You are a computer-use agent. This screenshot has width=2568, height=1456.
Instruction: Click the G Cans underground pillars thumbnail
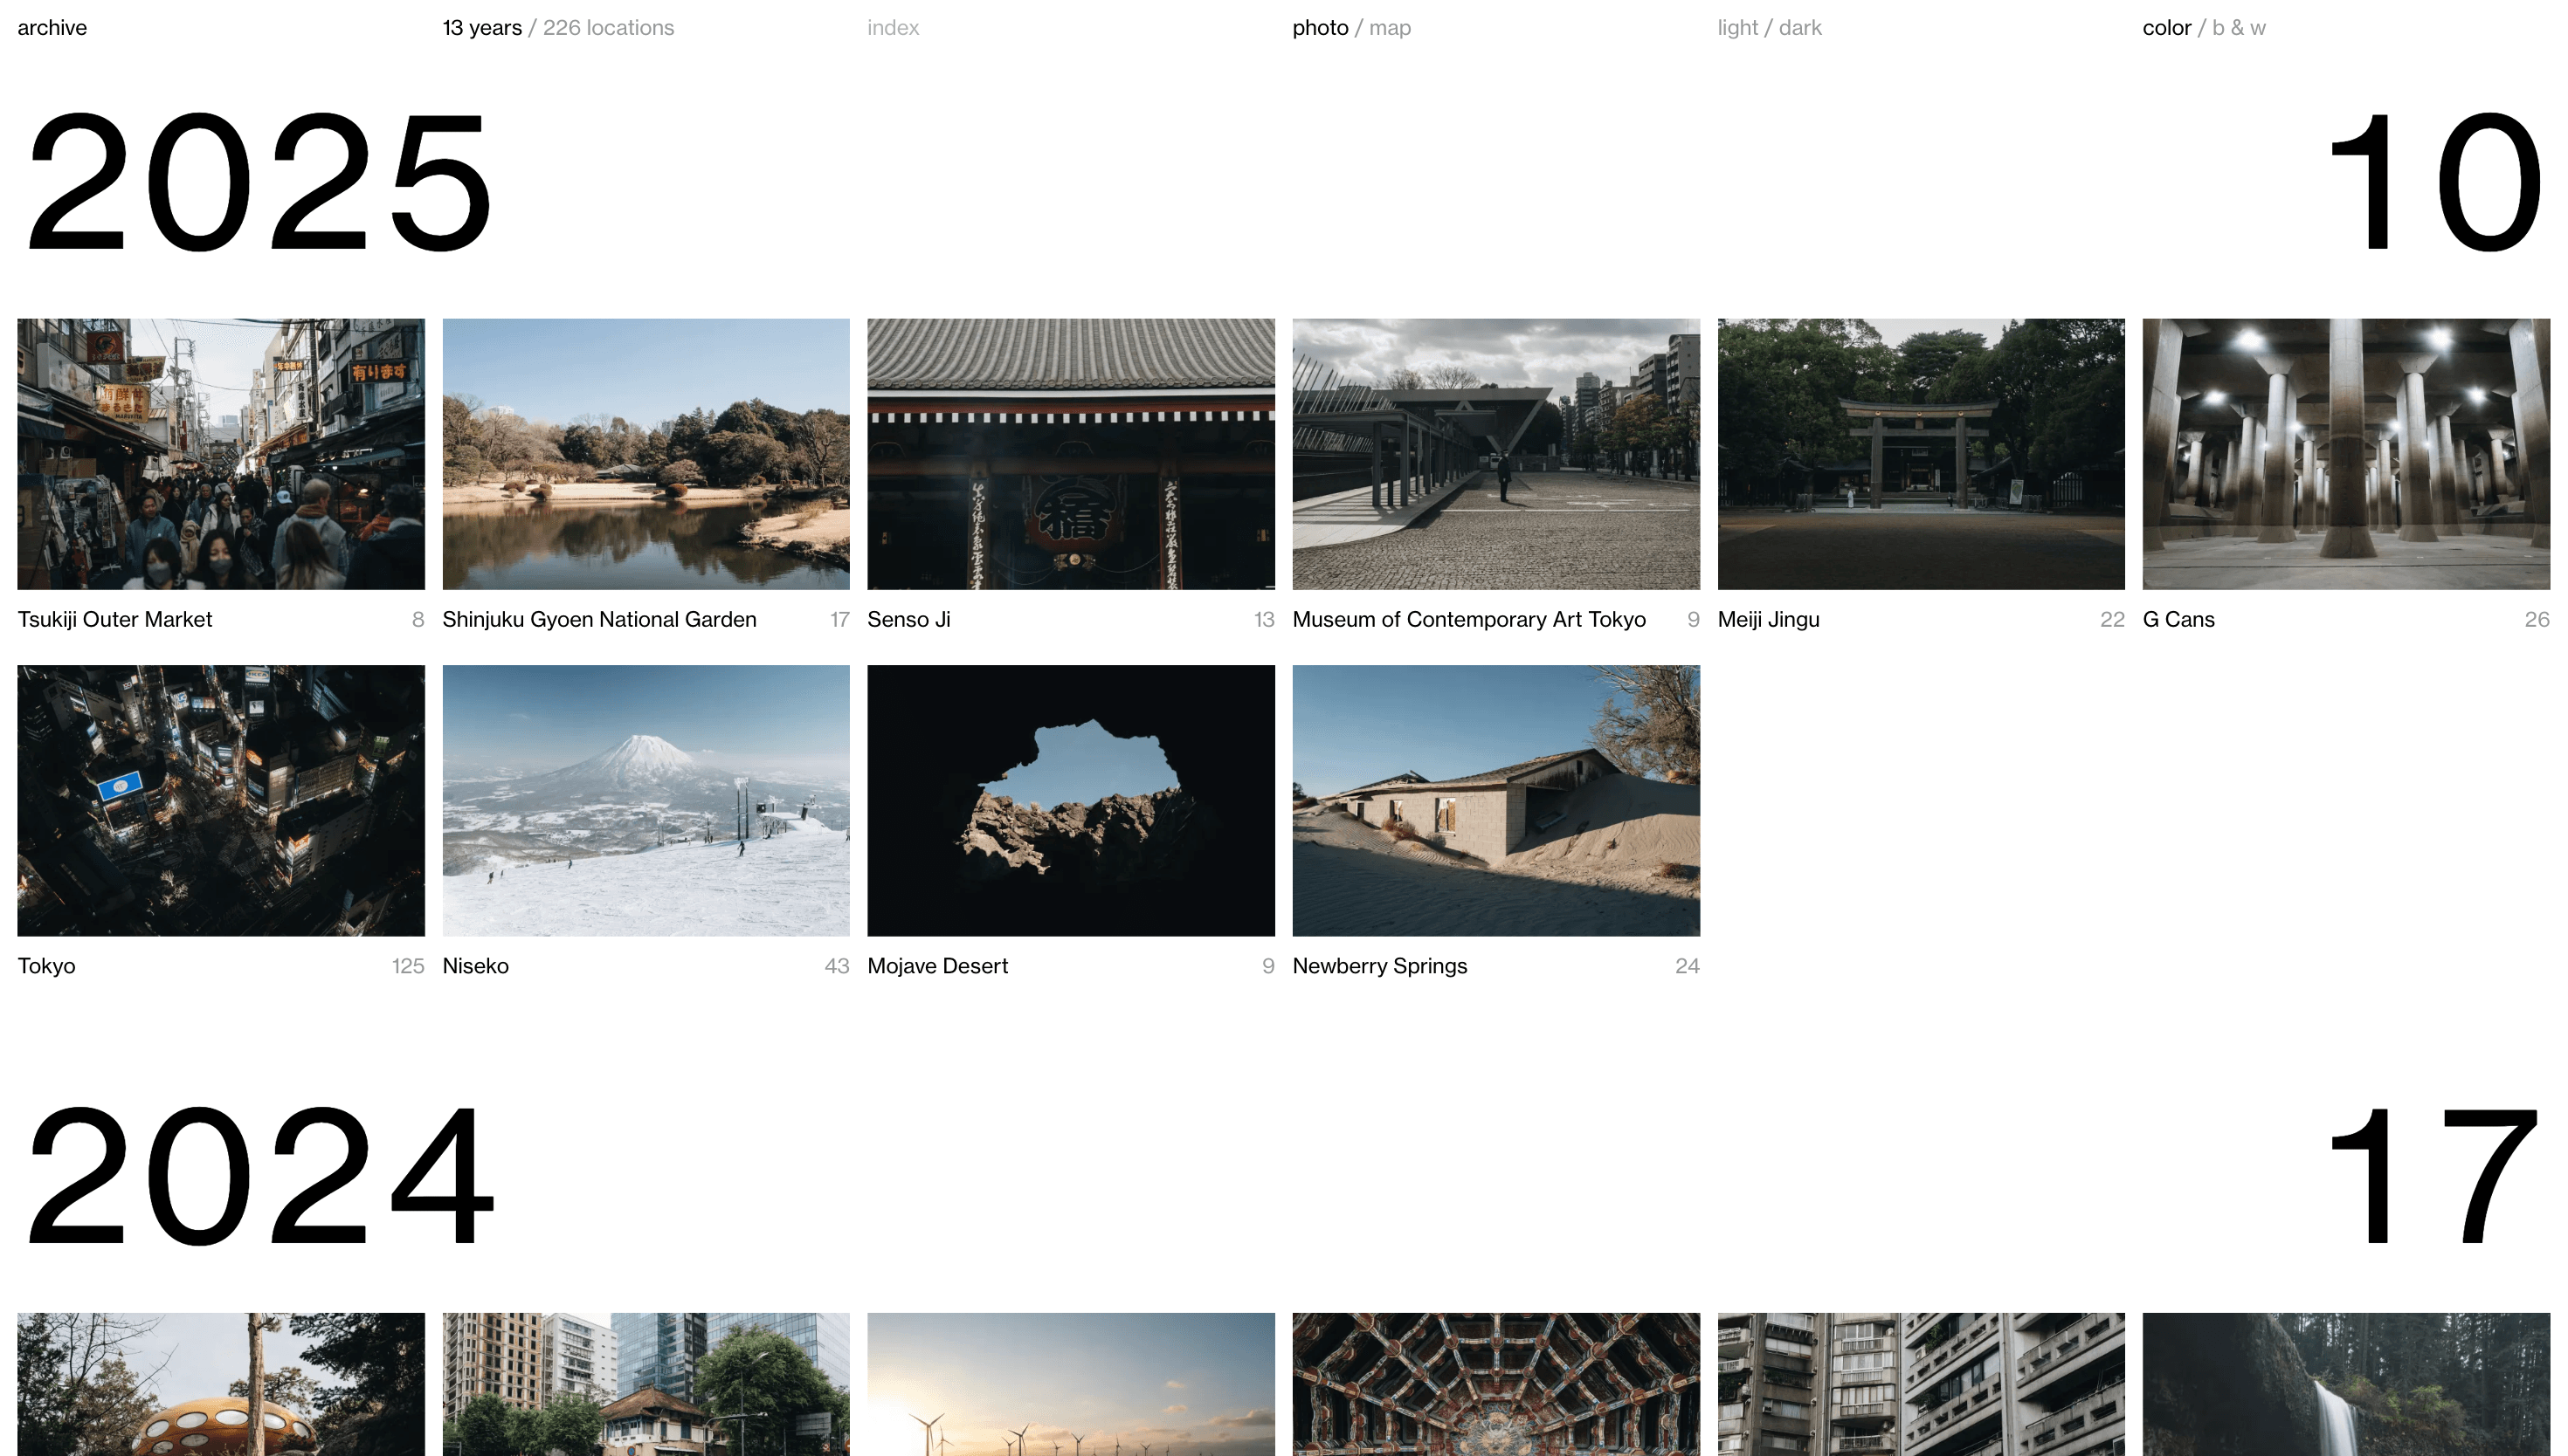point(2346,453)
